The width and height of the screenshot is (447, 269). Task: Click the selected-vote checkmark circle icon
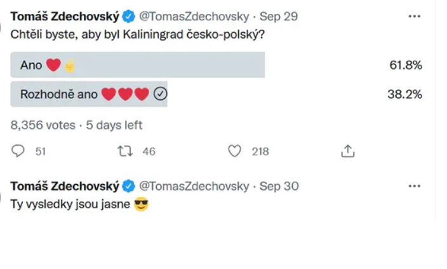tap(160, 94)
